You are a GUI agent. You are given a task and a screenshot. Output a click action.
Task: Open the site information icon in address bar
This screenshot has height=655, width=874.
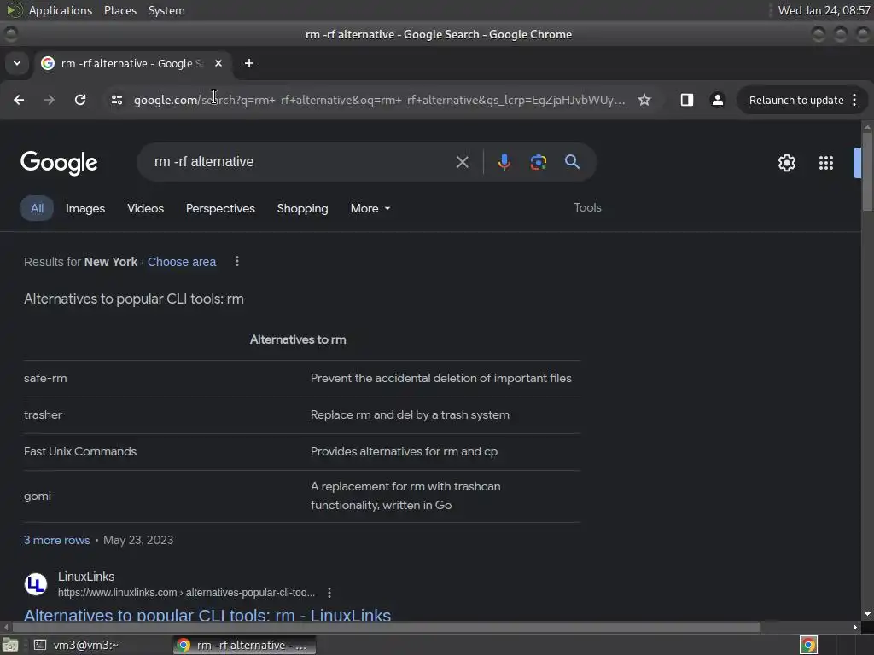pyautogui.click(x=116, y=100)
